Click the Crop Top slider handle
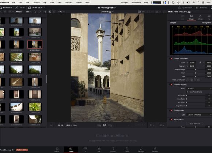The image size is (212, 153). point(186,102)
